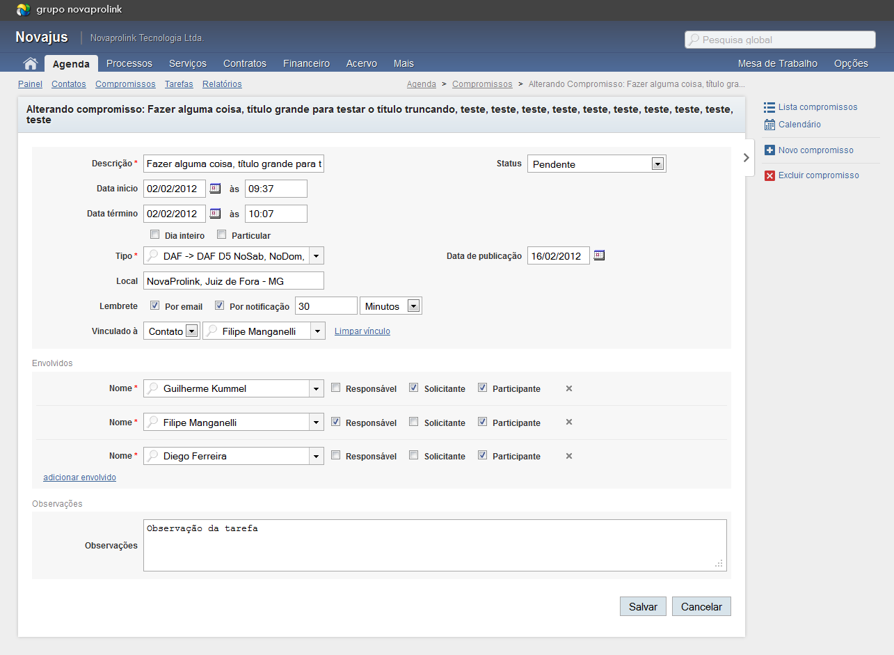Expand the Diego Ferreira name dropdown
This screenshot has height=655, width=894.
tap(316, 456)
